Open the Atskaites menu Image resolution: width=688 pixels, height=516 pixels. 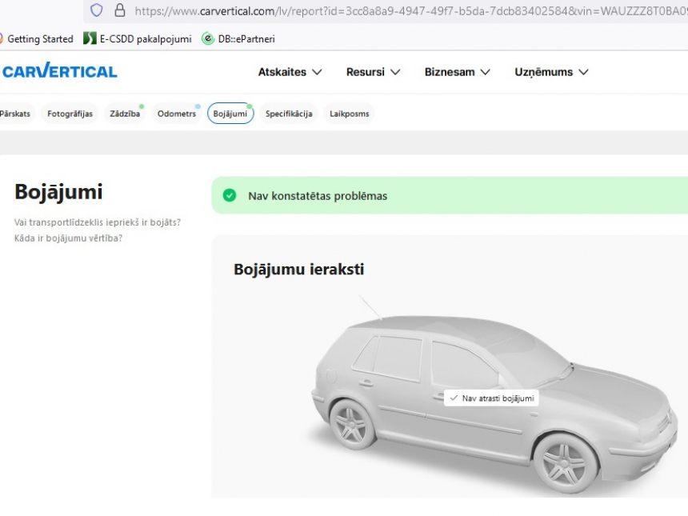coord(290,72)
